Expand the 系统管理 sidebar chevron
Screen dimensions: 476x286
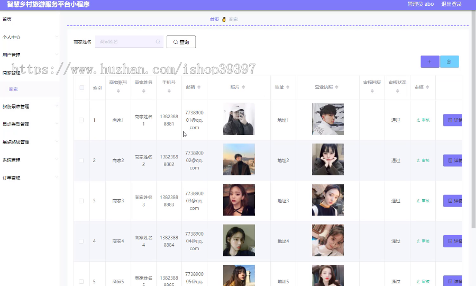pyautogui.click(x=57, y=159)
